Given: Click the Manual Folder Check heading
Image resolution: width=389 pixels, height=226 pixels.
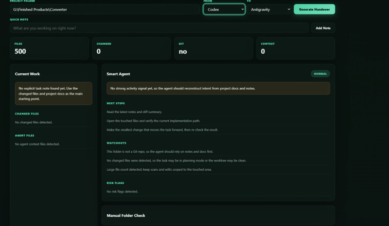Looking at the screenshot, I should pos(126,215).
